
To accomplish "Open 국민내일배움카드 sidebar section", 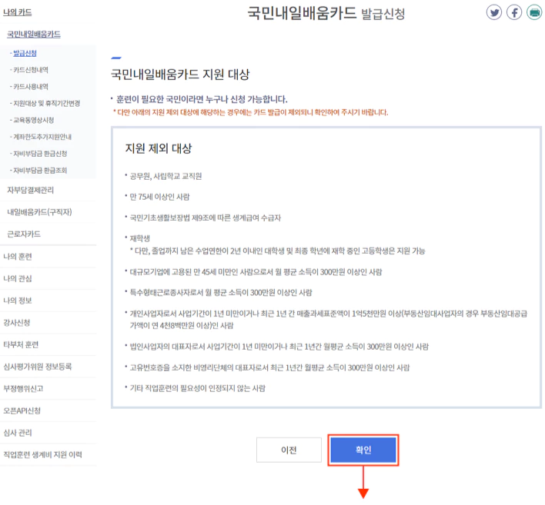I will tap(34, 35).
